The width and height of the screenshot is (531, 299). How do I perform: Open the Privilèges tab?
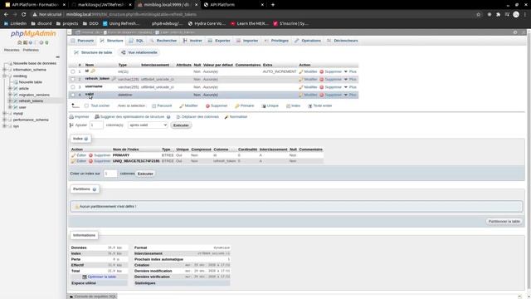click(276, 41)
